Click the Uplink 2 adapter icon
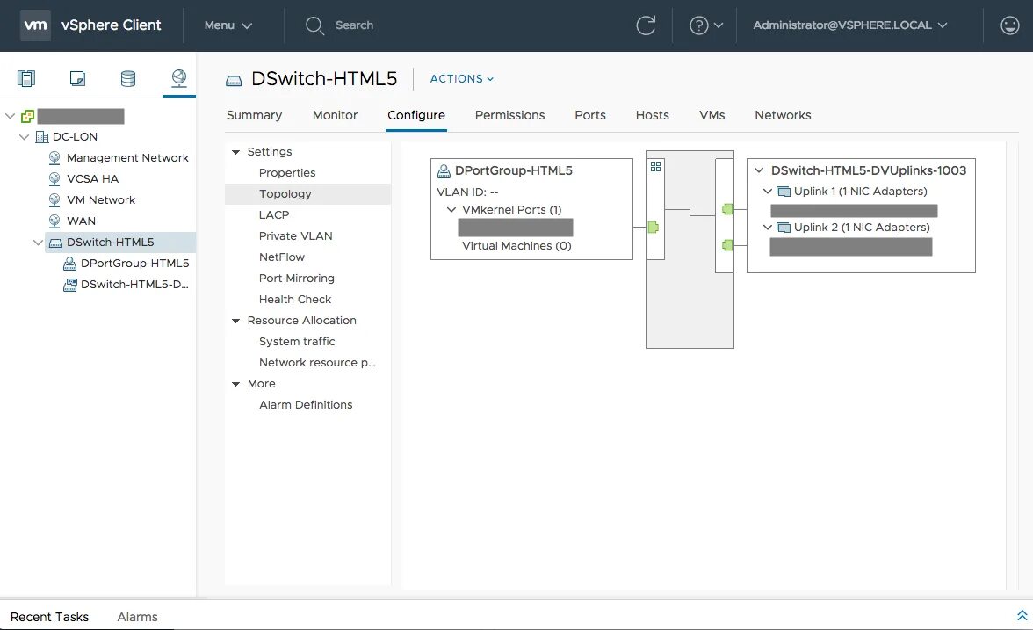The width and height of the screenshot is (1033, 630). click(x=784, y=228)
